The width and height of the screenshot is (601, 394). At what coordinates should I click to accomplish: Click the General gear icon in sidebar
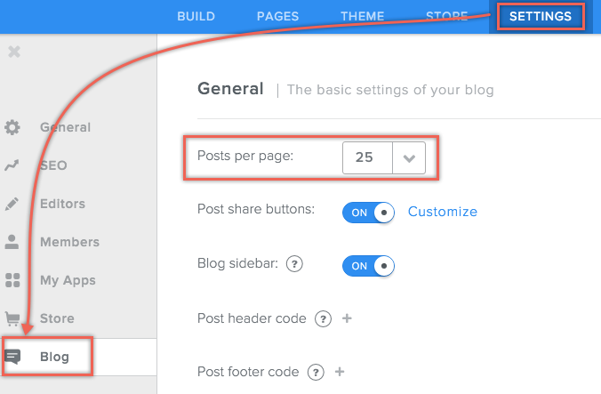point(12,127)
